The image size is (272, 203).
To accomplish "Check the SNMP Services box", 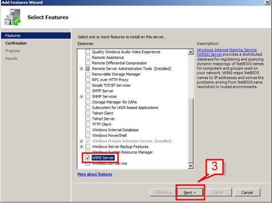I will (x=88, y=96).
